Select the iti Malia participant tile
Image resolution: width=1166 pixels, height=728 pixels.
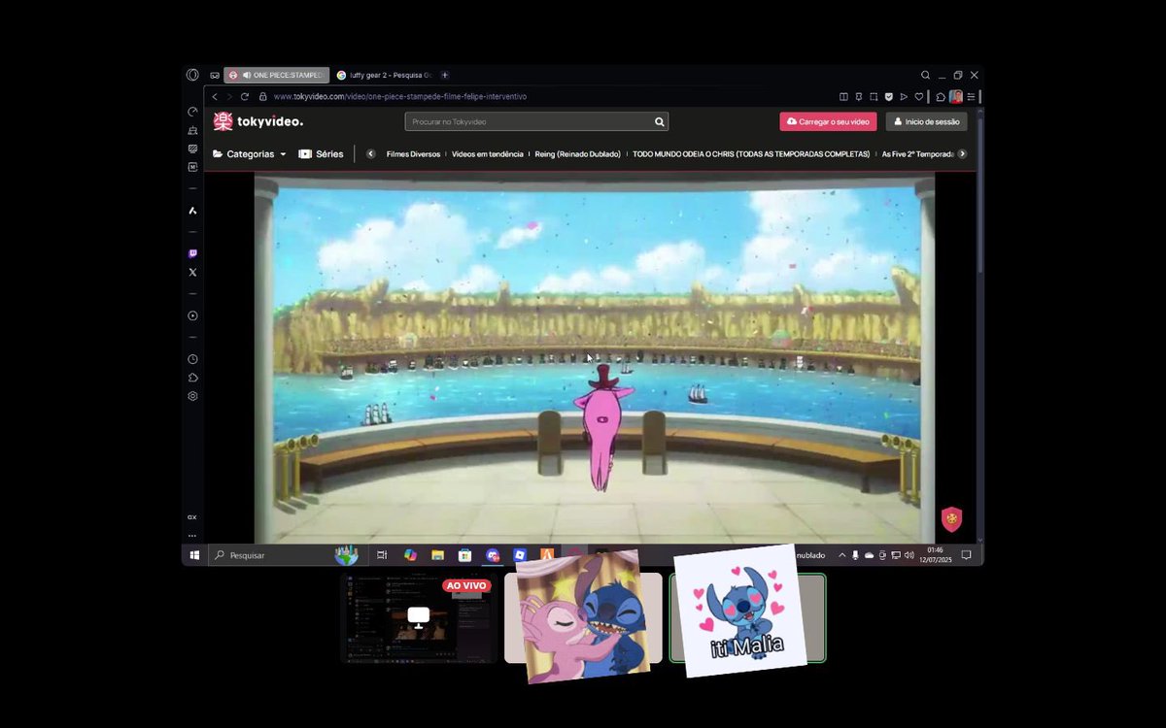click(x=747, y=617)
